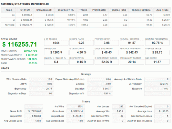Select the SQN Score 11.57 box
172x129 pixels.
[x=157, y=62]
